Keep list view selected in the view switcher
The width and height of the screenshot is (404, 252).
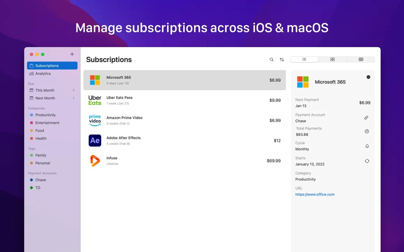click(304, 59)
